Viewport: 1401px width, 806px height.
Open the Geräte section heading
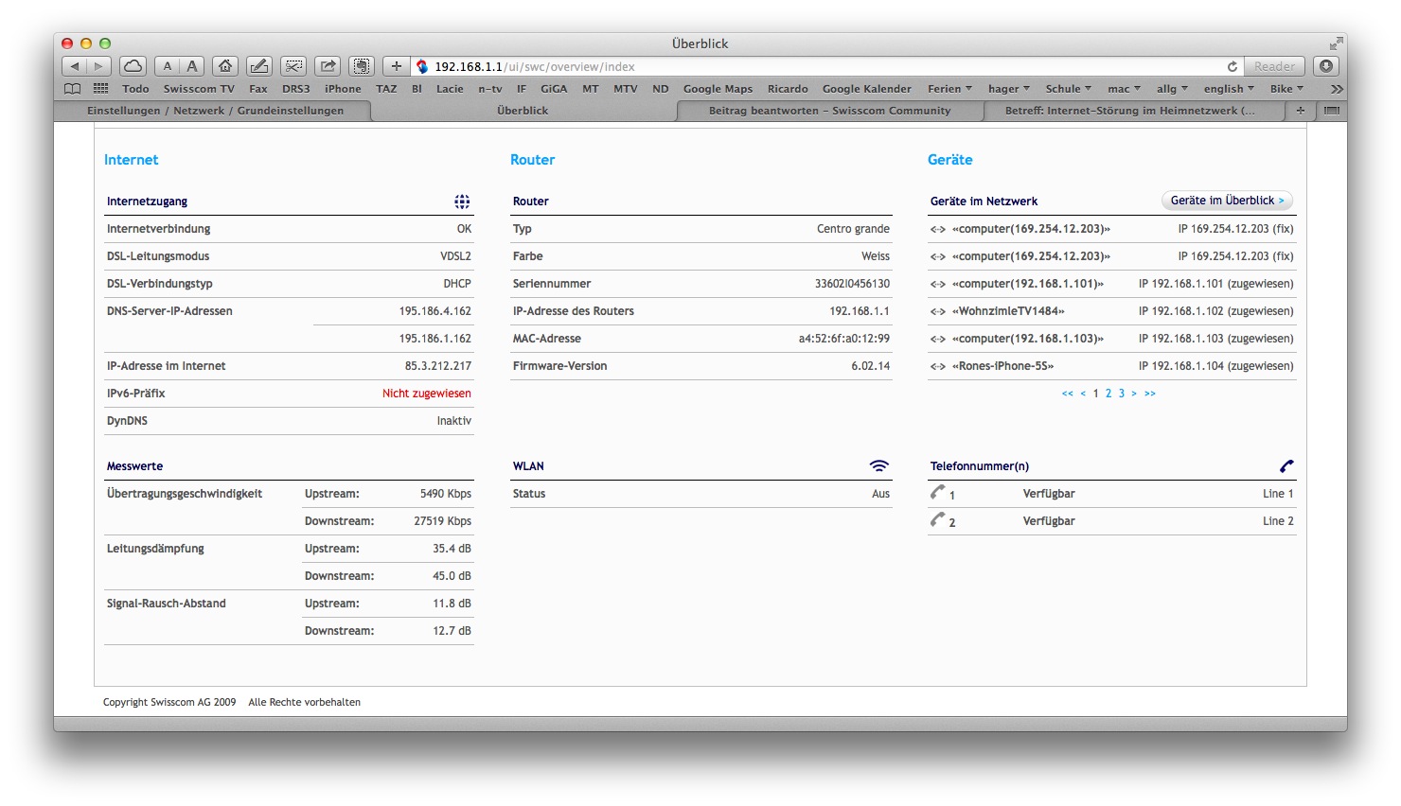coord(950,160)
